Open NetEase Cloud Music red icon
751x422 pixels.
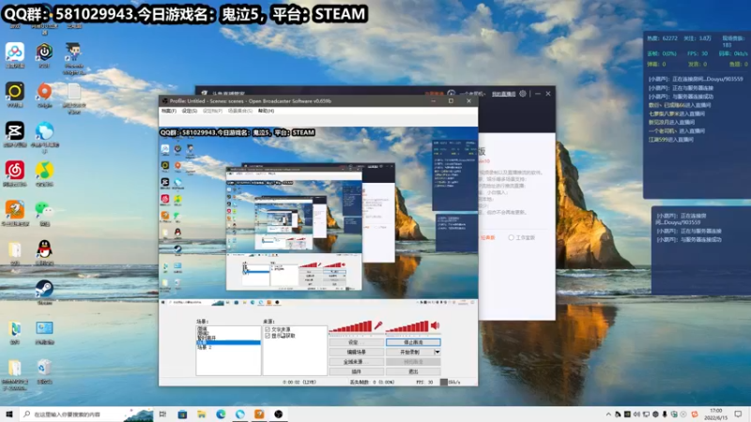coord(15,173)
